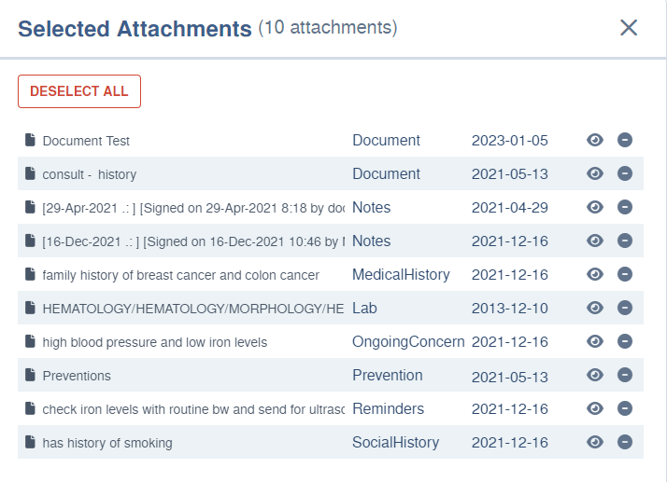Remove the high blood pressure OngoingConcern

click(x=625, y=341)
